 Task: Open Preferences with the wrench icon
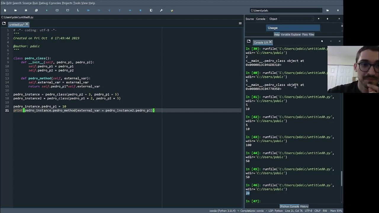(x=161, y=10)
